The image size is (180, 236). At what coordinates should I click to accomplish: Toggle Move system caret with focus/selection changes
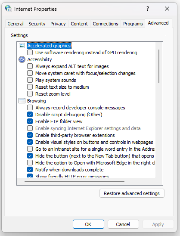click(x=30, y=73)
